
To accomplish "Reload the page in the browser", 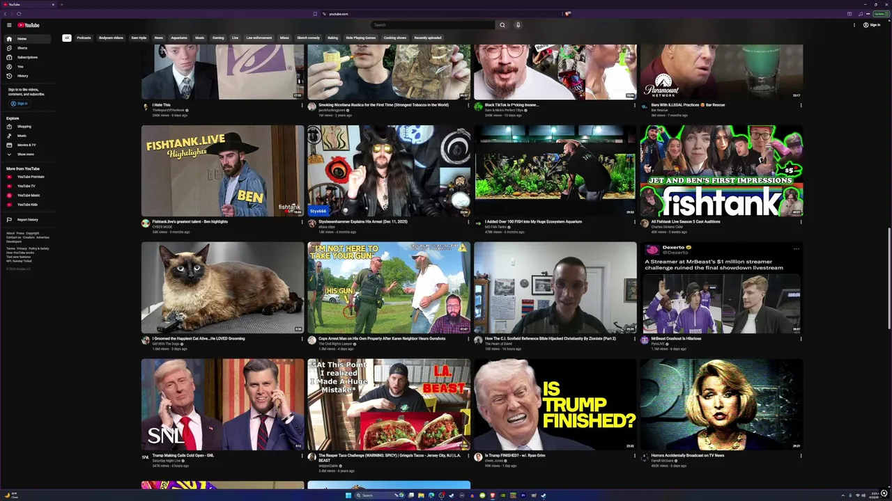I will click(x=19, y=14).
